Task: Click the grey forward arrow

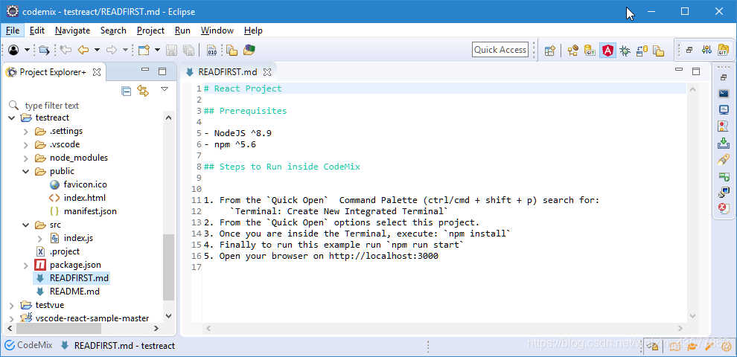Action: click(112, 50)
